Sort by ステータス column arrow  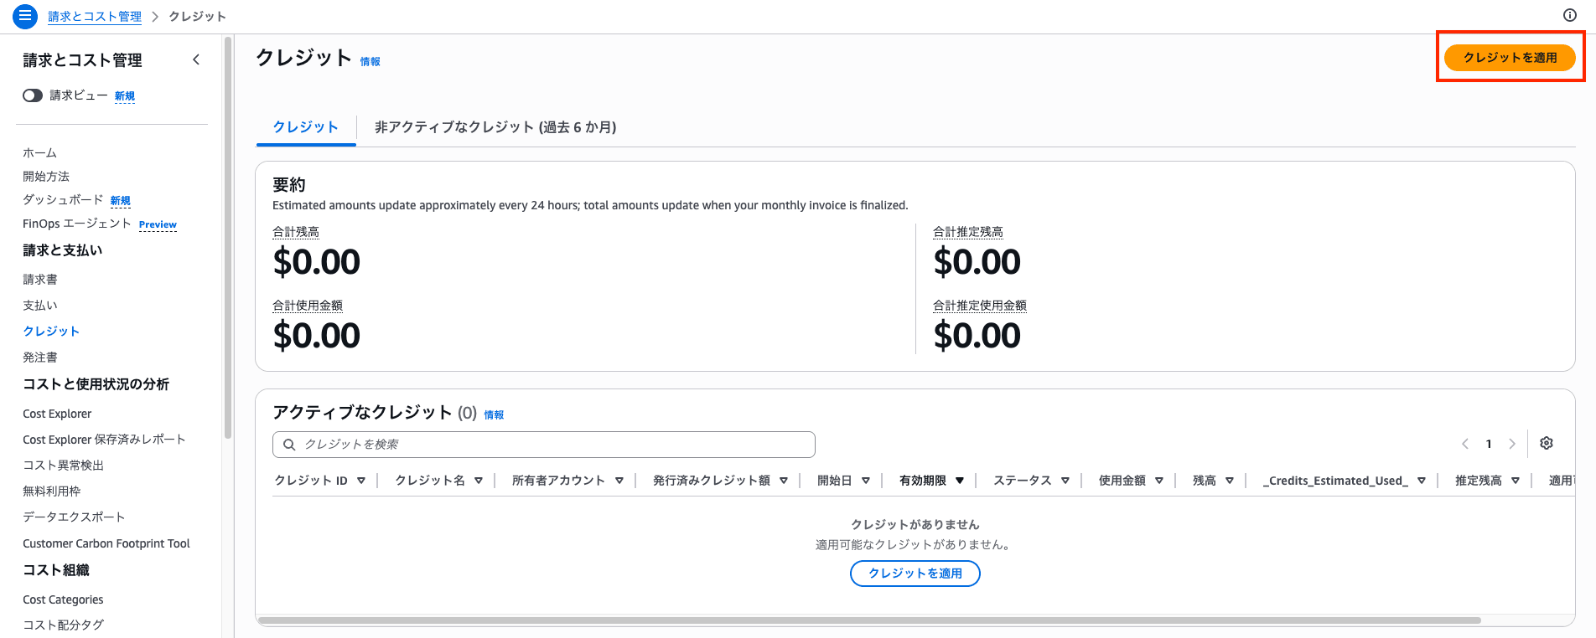click(x=1065, y=481)
